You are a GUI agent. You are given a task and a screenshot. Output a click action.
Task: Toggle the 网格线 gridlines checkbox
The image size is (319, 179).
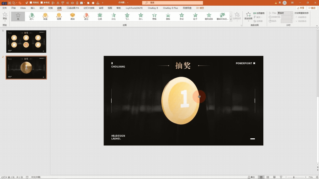[32, 2]
